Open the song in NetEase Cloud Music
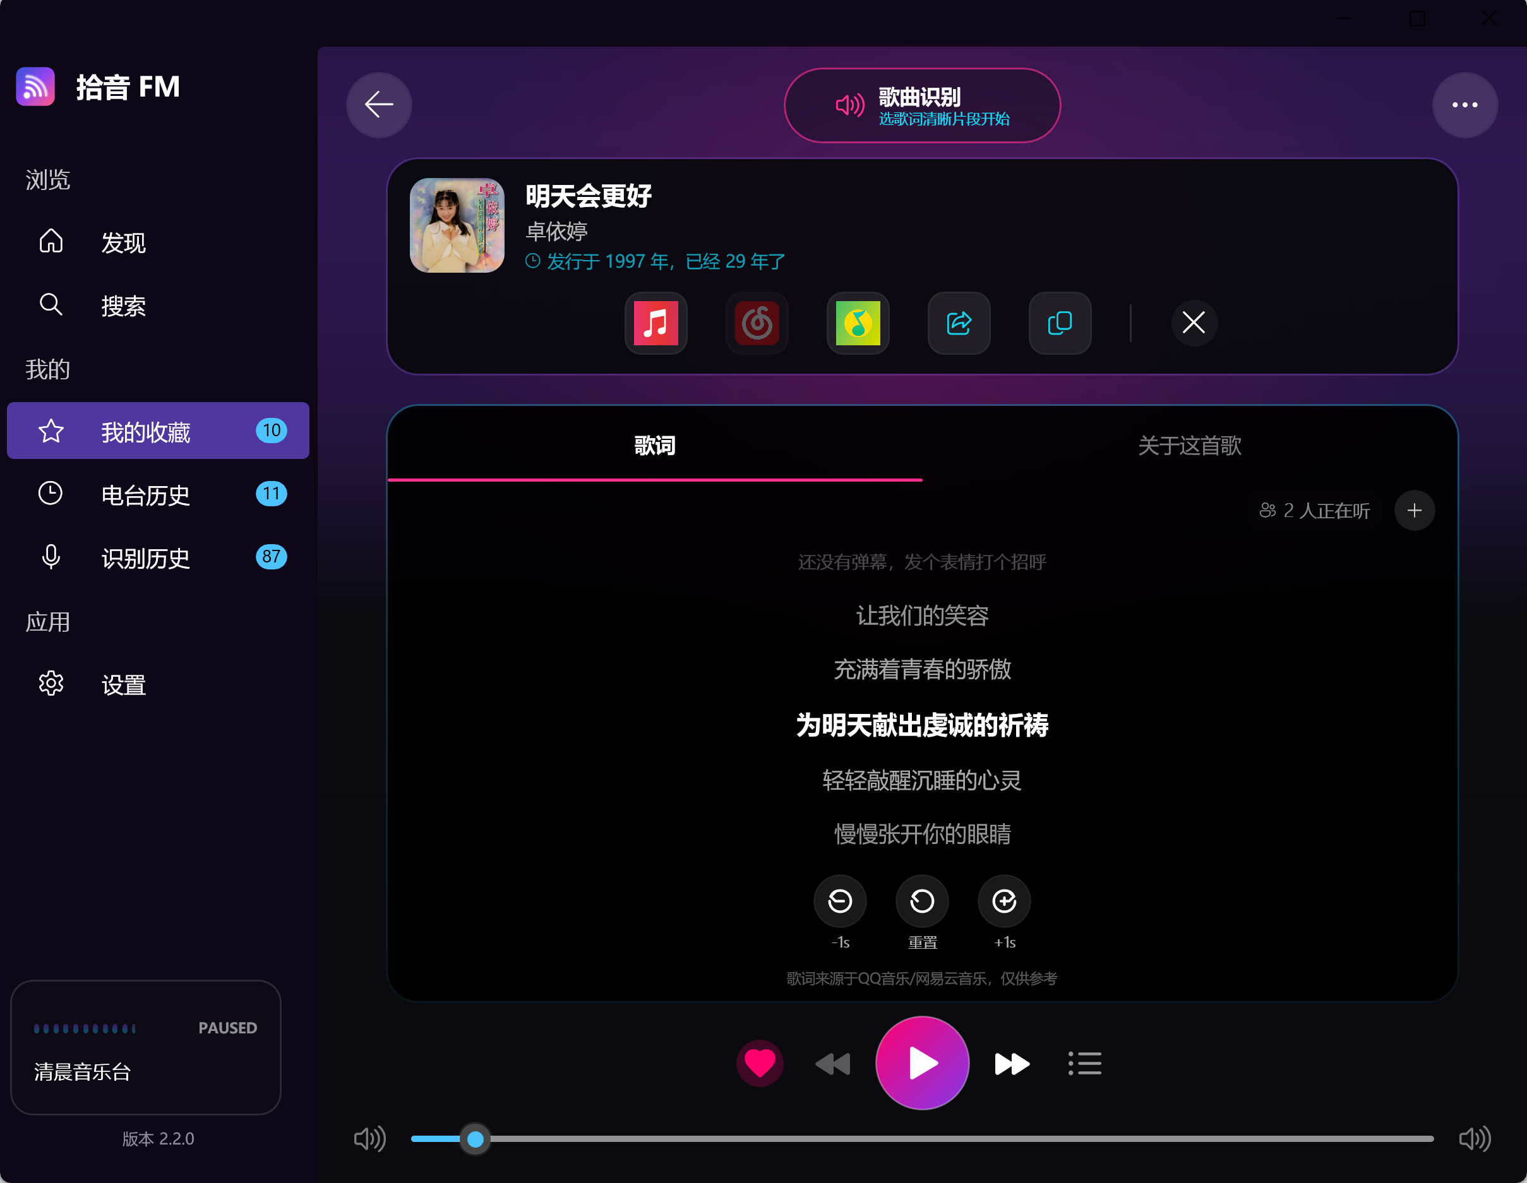Screen dimensions: 1527x1183 pos(757,323)
